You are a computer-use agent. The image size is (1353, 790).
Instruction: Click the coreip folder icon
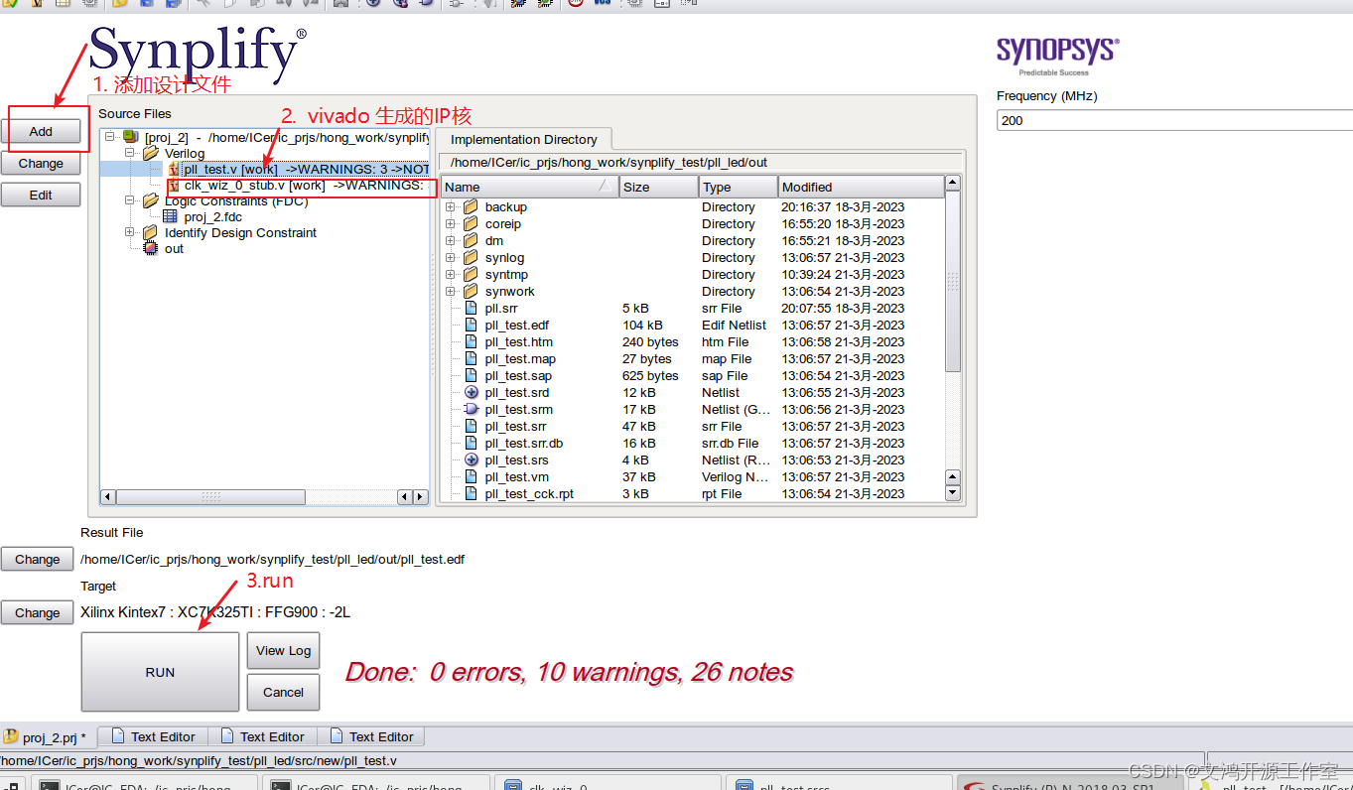471,224
